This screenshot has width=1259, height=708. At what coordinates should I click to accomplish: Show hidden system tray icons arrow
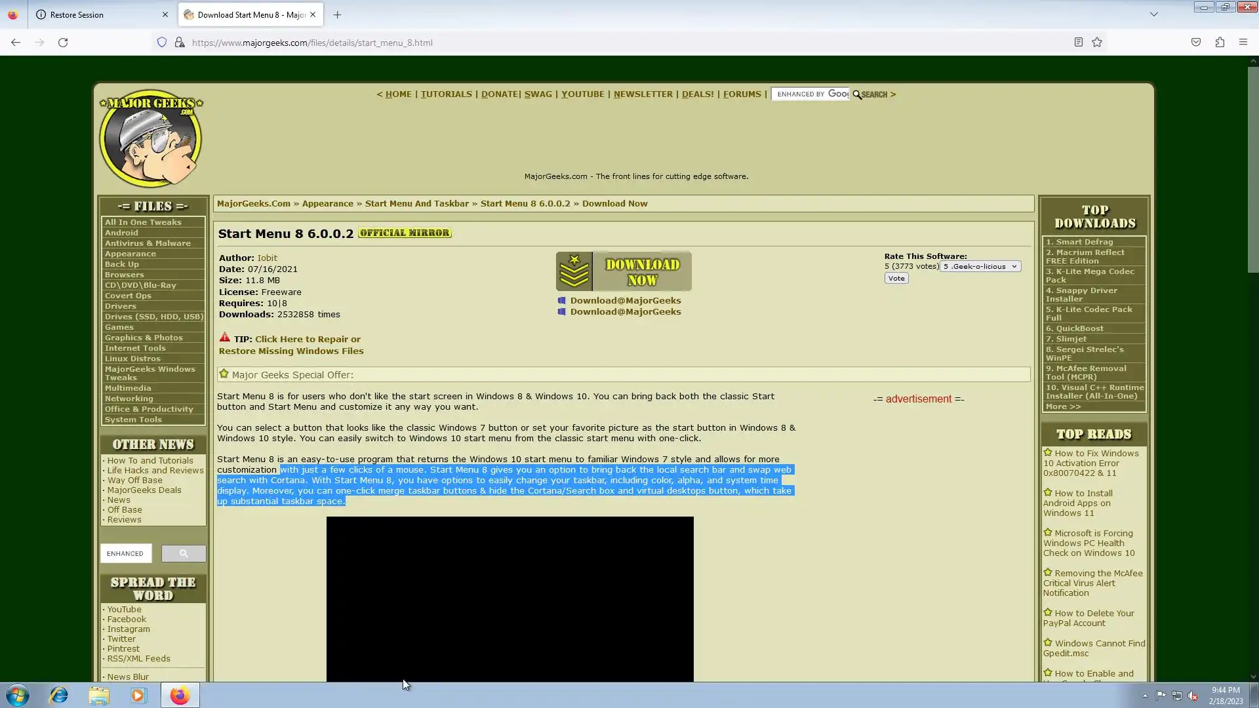click(x=1145, y=696)
